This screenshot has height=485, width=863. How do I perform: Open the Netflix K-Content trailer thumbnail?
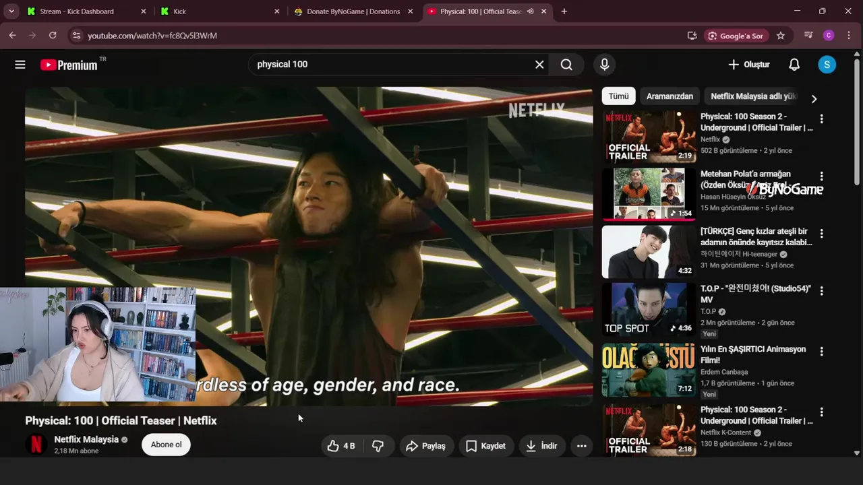tap(649, 430)
